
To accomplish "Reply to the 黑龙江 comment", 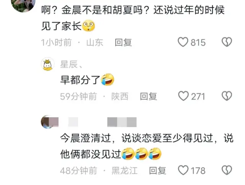I will click(157, 170).
